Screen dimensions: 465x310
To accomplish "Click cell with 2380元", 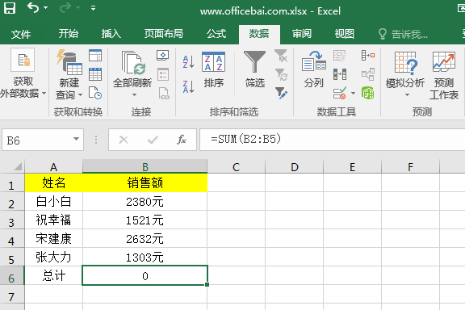I will (145, 202).
